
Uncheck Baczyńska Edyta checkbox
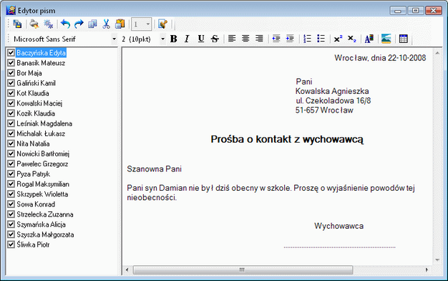[x=11, y=52]
